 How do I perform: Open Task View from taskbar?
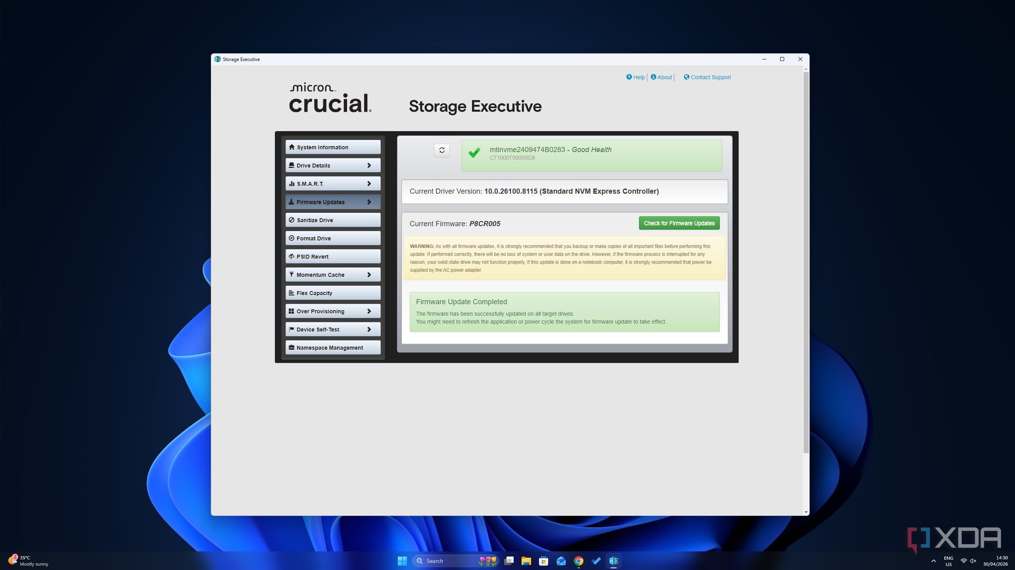click(508, 560)
